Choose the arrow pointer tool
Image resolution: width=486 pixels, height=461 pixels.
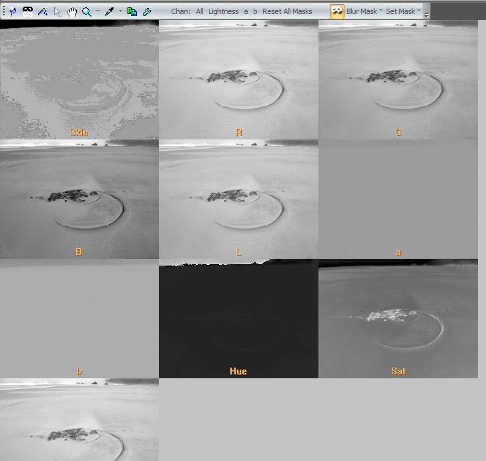coord(57,12)
